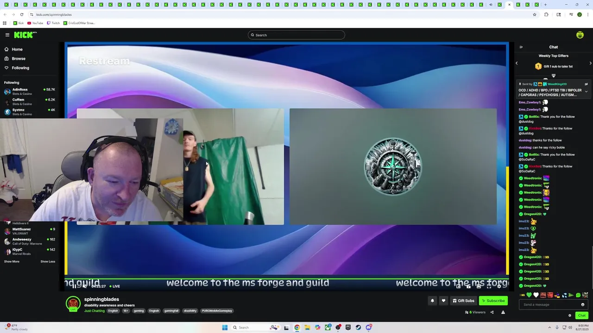This screenshot has height=333, width=593.
Task: Open Syztmz followed channel
Action: [x=30, y=112]
